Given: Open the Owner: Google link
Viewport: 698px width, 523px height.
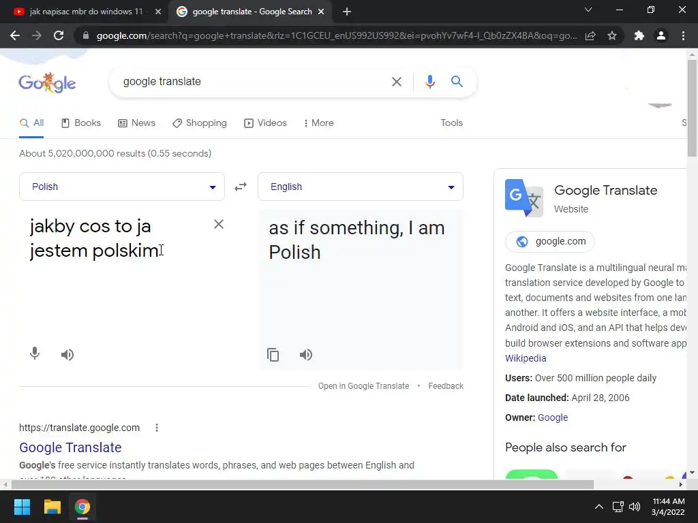Looking at the screenshot, I should [x=552, y=417].
